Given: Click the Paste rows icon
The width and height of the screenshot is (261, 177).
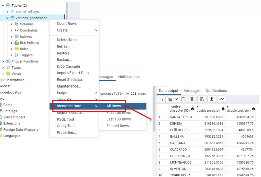Looking at the screenshot, I should pyautogui.click(x=184, y=99).
